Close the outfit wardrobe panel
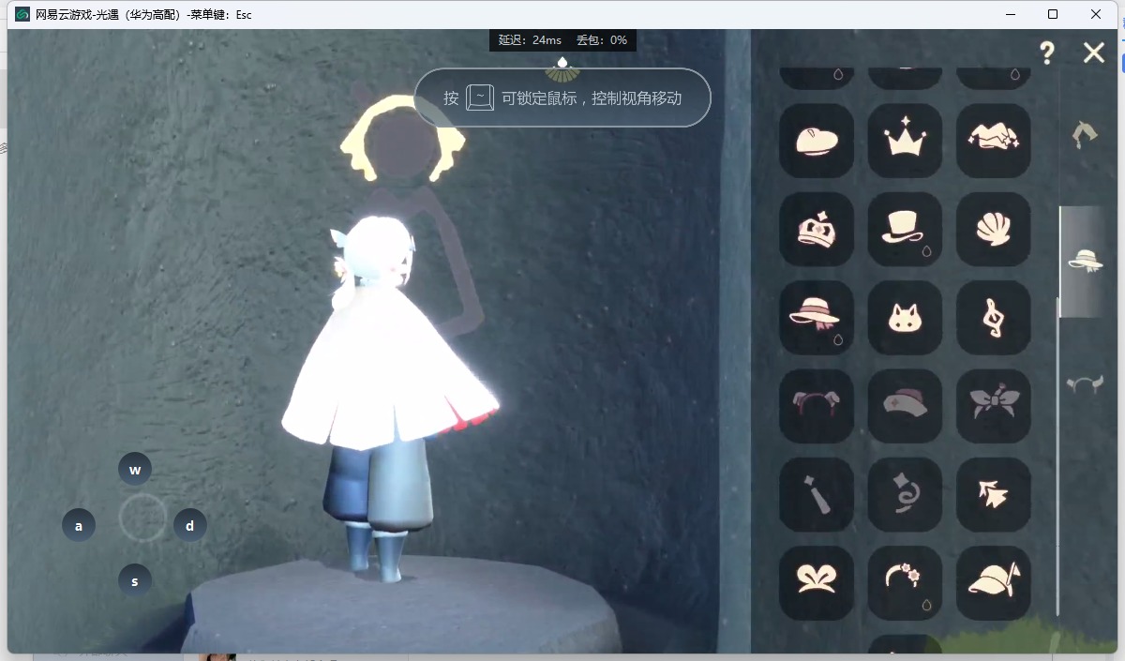 tap(1094, 53)
